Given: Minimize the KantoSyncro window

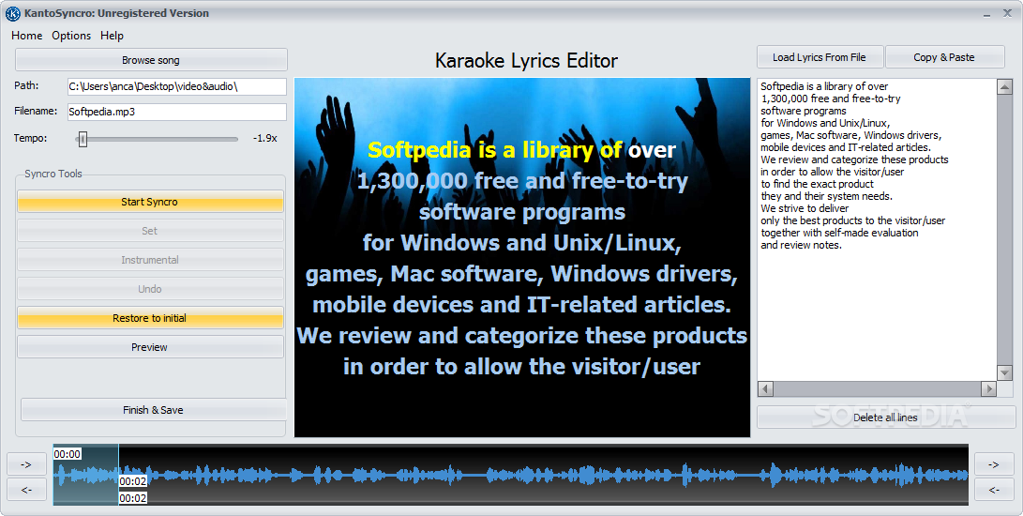Looking at the screenshot, I should pos(987,14).
